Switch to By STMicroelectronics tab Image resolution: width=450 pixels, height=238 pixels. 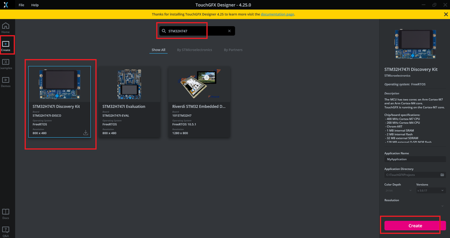[194, 50]
